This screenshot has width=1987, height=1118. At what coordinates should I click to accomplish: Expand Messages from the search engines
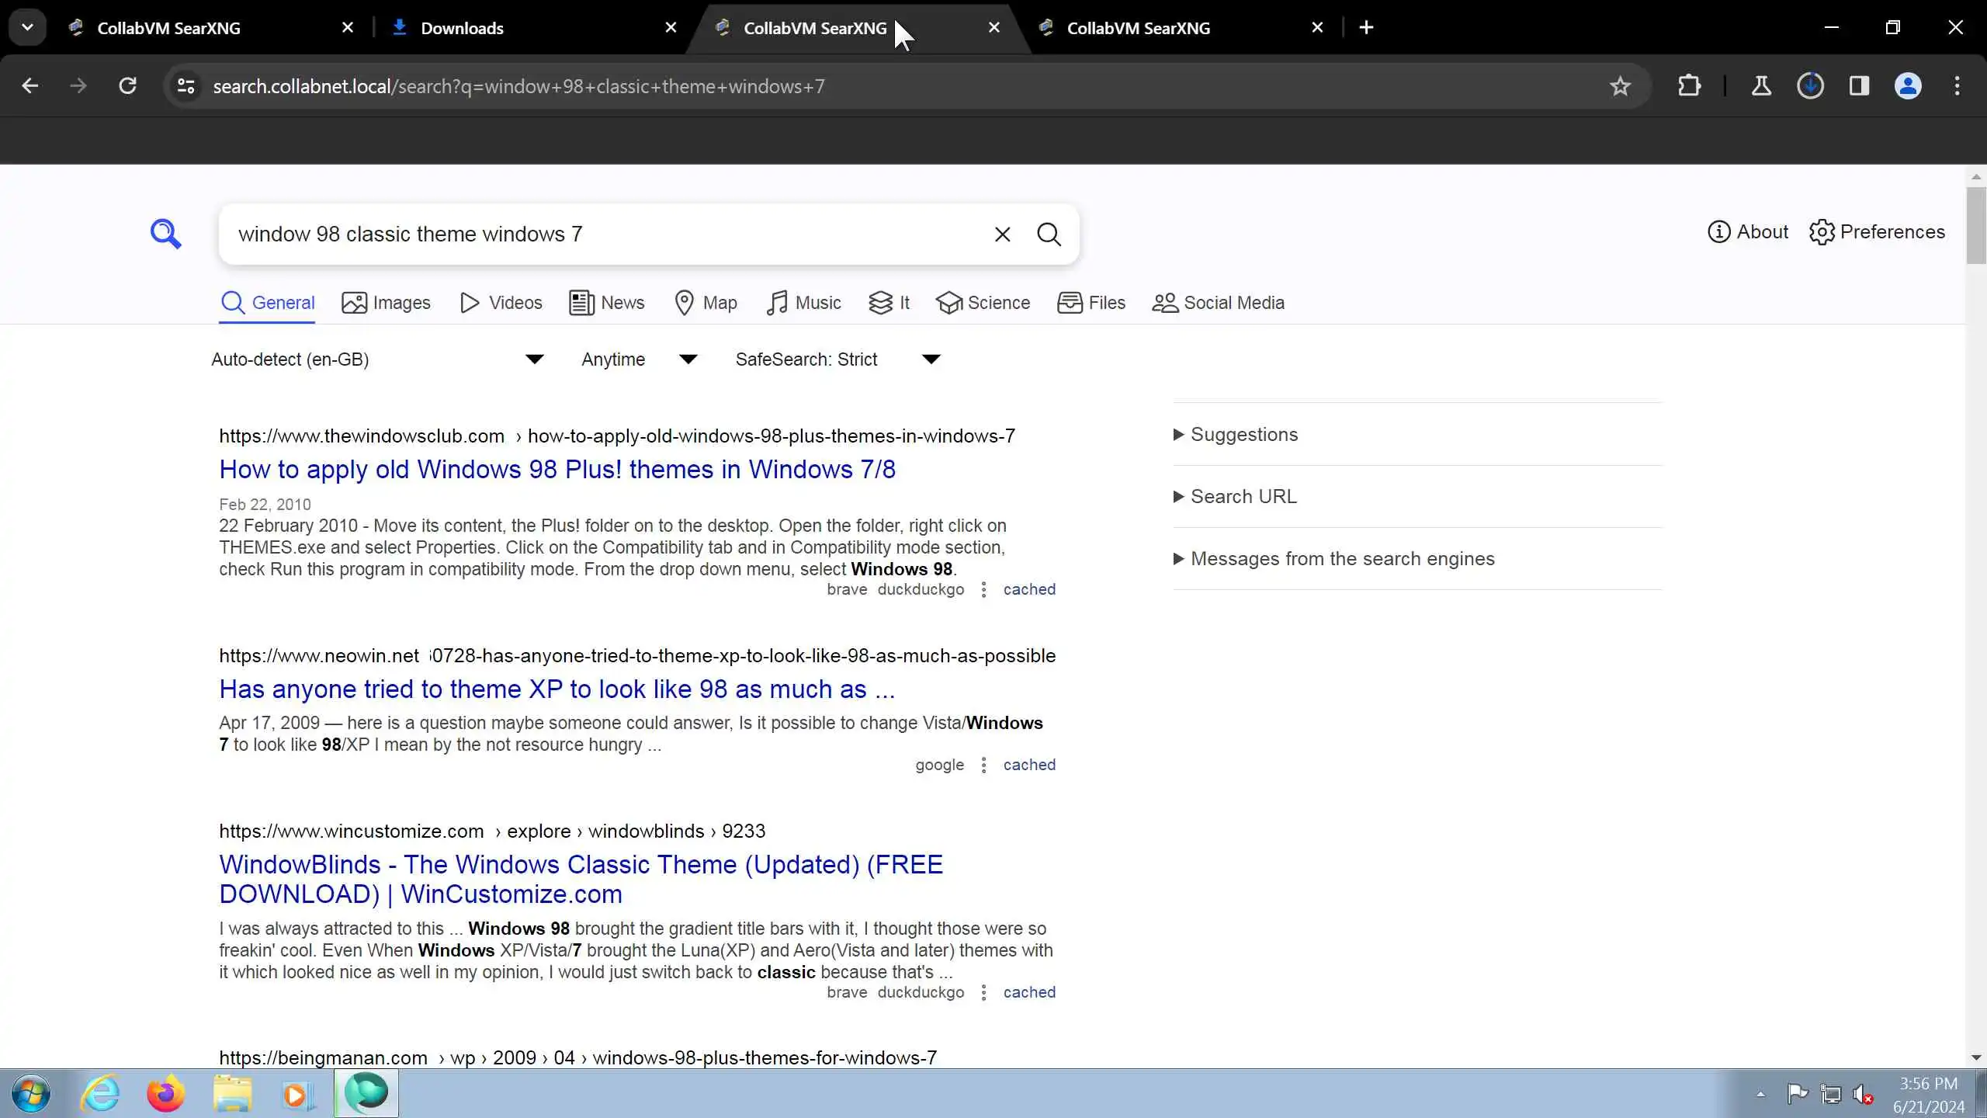(x=1341, y=559)
